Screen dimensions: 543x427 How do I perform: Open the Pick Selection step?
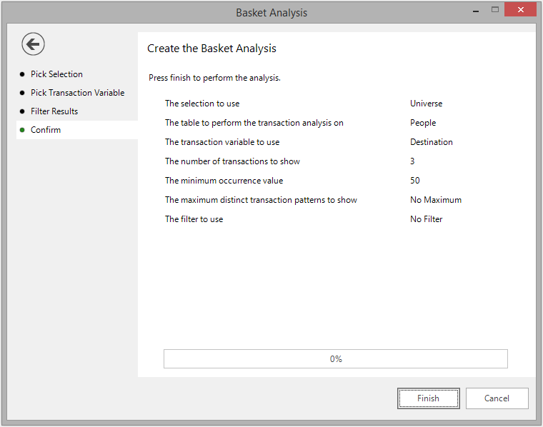(x=56, y=74)
